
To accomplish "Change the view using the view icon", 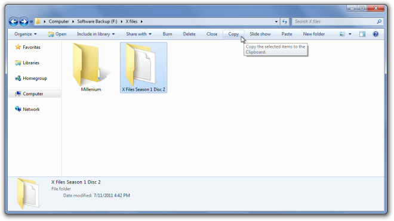I will [342, 34].
